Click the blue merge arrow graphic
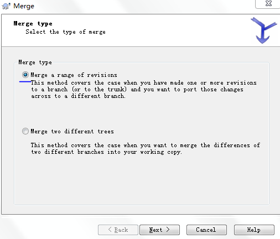The width and height of the screenshot is (280, 239). (263, 30)
